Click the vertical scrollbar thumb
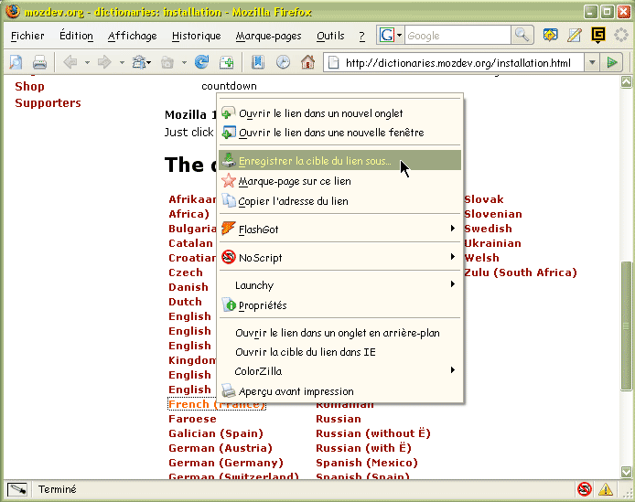Image resolution: width=635 pixels, height=502 pixels. (626, 326)
